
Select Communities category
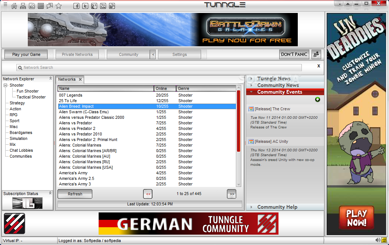(x=21, y=157)
